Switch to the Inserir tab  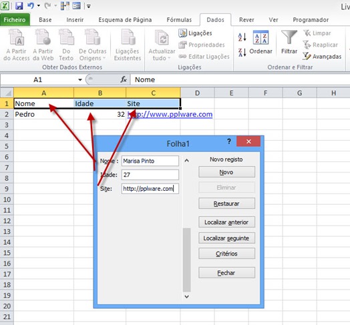[x=75, y=20]
